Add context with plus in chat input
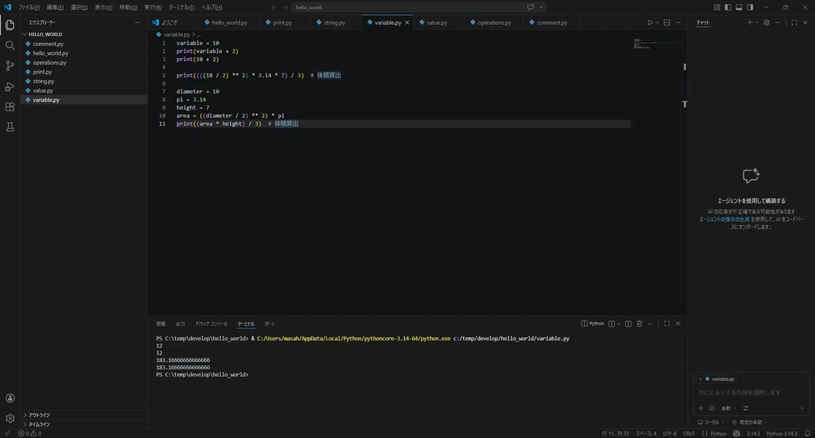The image size is (815, 438). (x=701, y=408)
